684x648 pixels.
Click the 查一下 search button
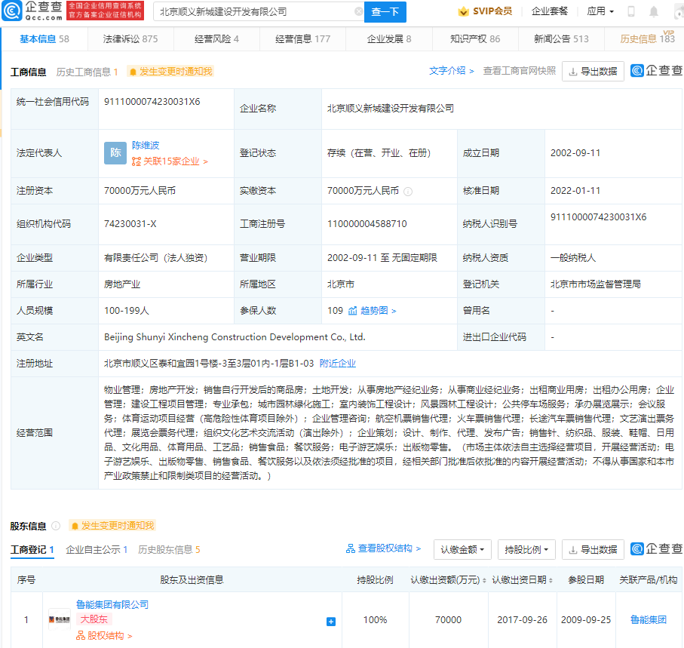coord(386,12)
